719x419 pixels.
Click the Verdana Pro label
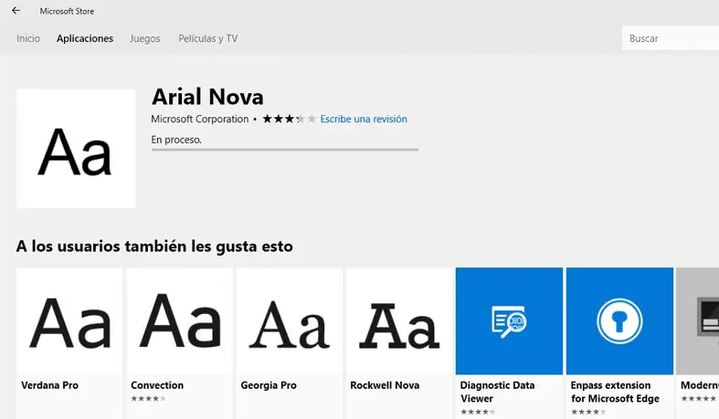coord(49,385)
